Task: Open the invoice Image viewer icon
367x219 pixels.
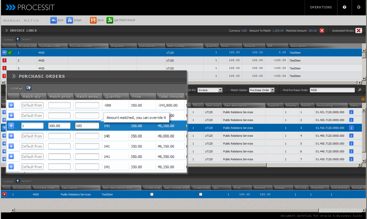Action: coord(69,20)
